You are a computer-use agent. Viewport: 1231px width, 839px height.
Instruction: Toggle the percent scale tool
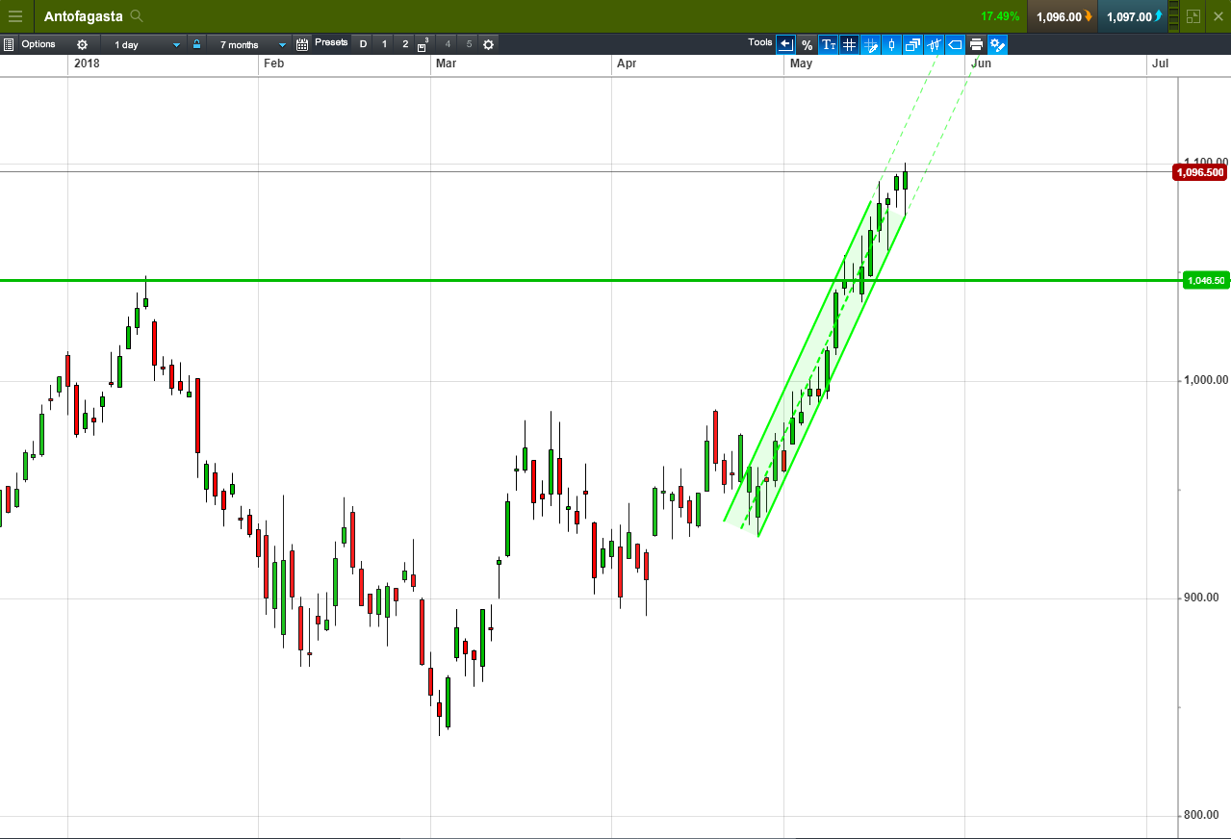click(x=807, y=44)
